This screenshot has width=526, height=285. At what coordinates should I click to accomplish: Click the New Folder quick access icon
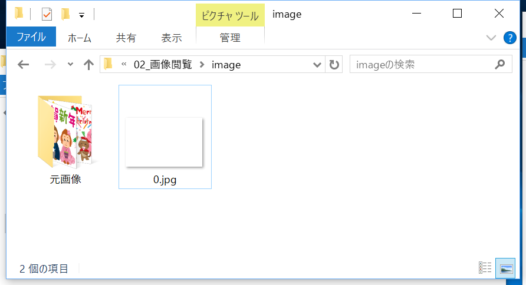(x=65, y=14)
